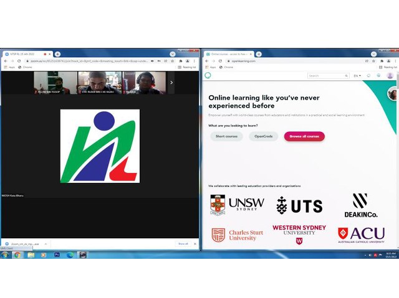Viewport: 399px width, 298px height.
Task: Close the downloads bar
Action: click(x=195, y=244)
